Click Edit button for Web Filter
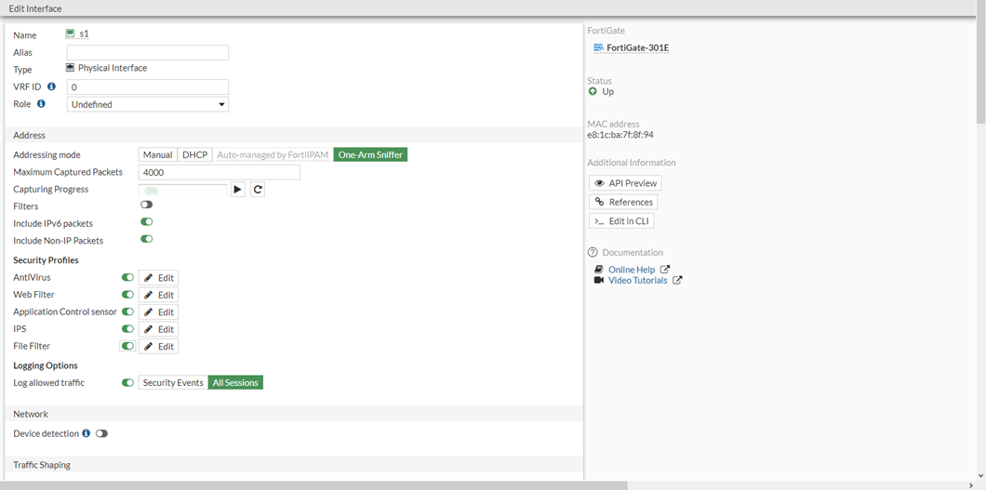This screenshot has width=986, height=490. 158,295
